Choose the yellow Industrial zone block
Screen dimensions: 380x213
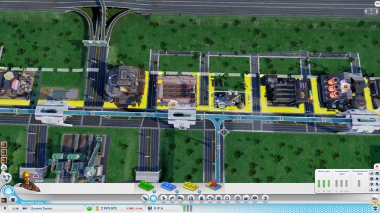[191, 186]
